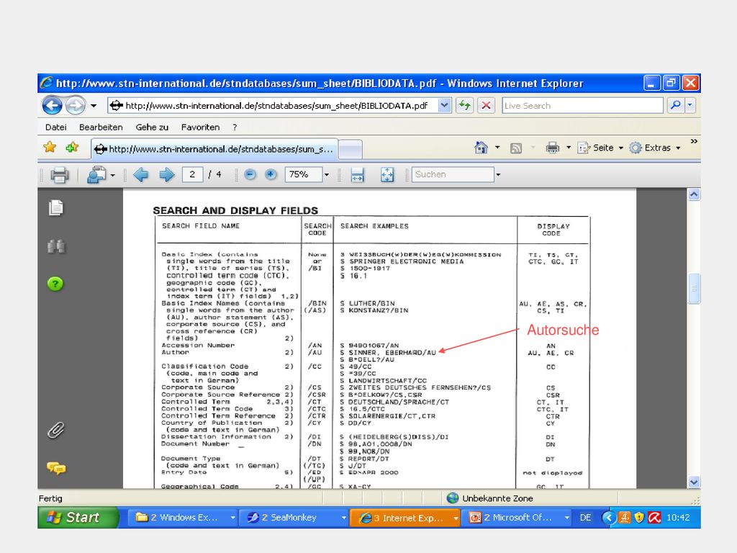Open the PDF collaborate tool icon
737x553 pixels.
click(x=97, y=174)
